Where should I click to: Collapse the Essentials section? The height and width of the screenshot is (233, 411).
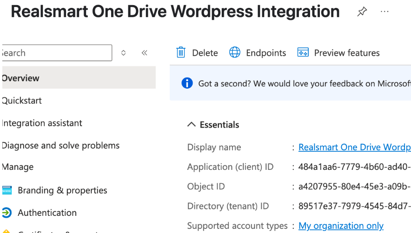coord(191,124)
